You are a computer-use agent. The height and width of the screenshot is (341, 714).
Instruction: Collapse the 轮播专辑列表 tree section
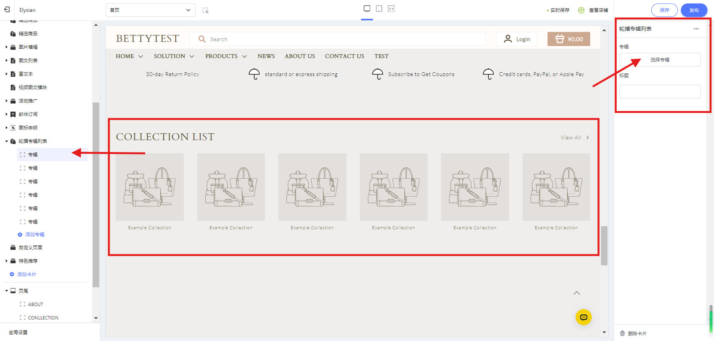(x=7, y=141)
